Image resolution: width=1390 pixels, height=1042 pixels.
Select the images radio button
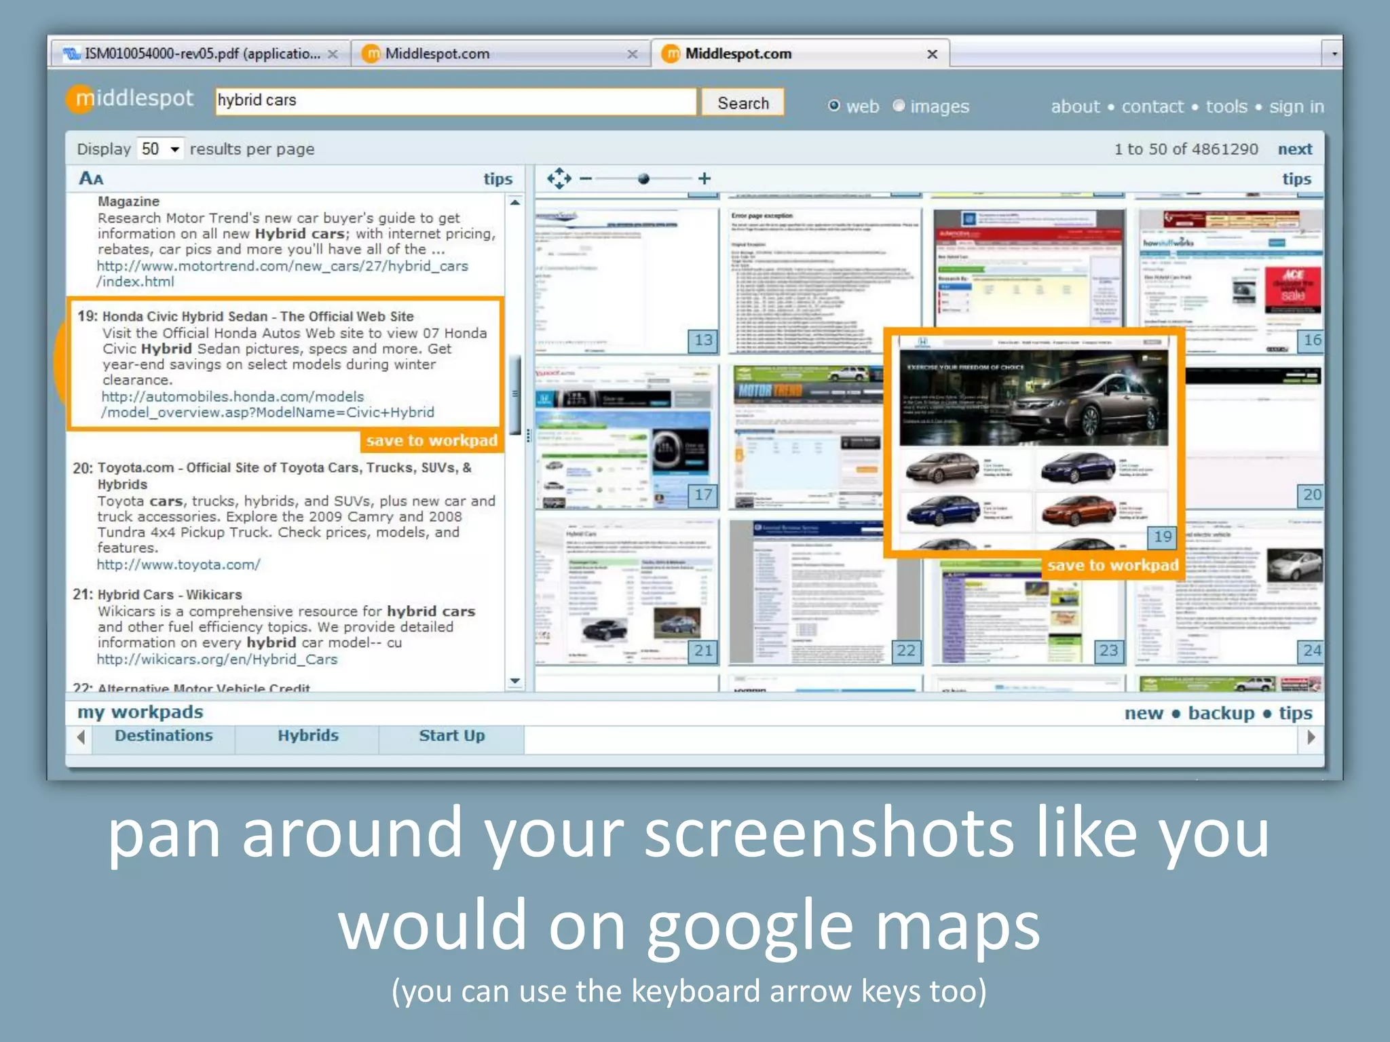point(899,106)
